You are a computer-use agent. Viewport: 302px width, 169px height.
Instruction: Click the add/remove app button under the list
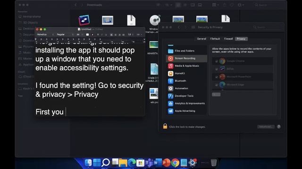coord(216,94)
